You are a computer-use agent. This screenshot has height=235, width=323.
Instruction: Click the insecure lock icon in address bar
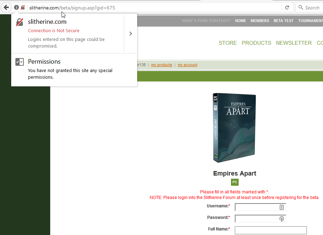click(x=23, y=8)
